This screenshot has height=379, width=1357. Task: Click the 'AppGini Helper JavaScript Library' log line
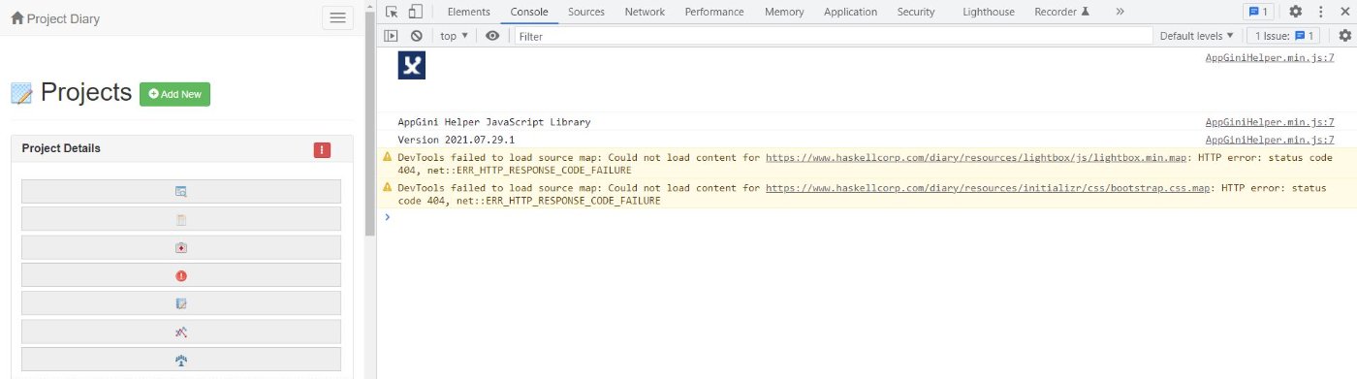click(x=493, y=122)
